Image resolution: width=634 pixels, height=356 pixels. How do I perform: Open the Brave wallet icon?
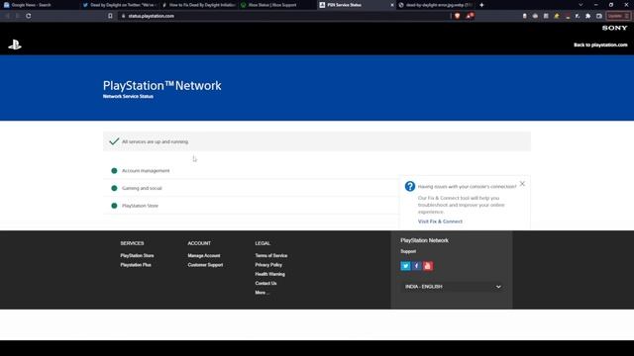point(598,16)
